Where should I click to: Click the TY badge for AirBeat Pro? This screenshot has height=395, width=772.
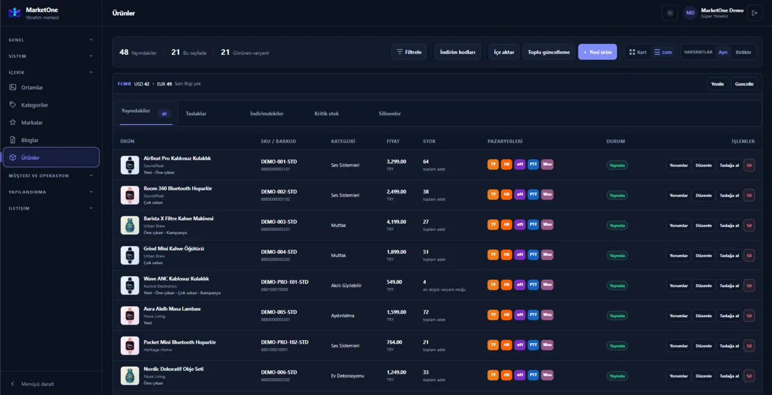tap(493, 165)
